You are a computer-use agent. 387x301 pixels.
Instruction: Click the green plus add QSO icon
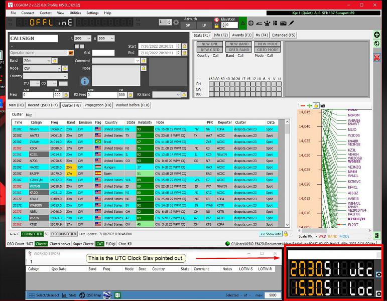pyautogui.click(x=376, y=35)
